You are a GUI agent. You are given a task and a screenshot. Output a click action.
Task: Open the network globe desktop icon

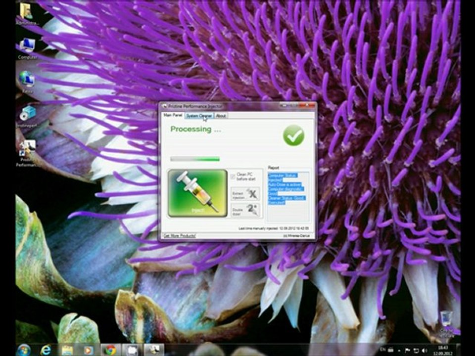click(27, 82)
